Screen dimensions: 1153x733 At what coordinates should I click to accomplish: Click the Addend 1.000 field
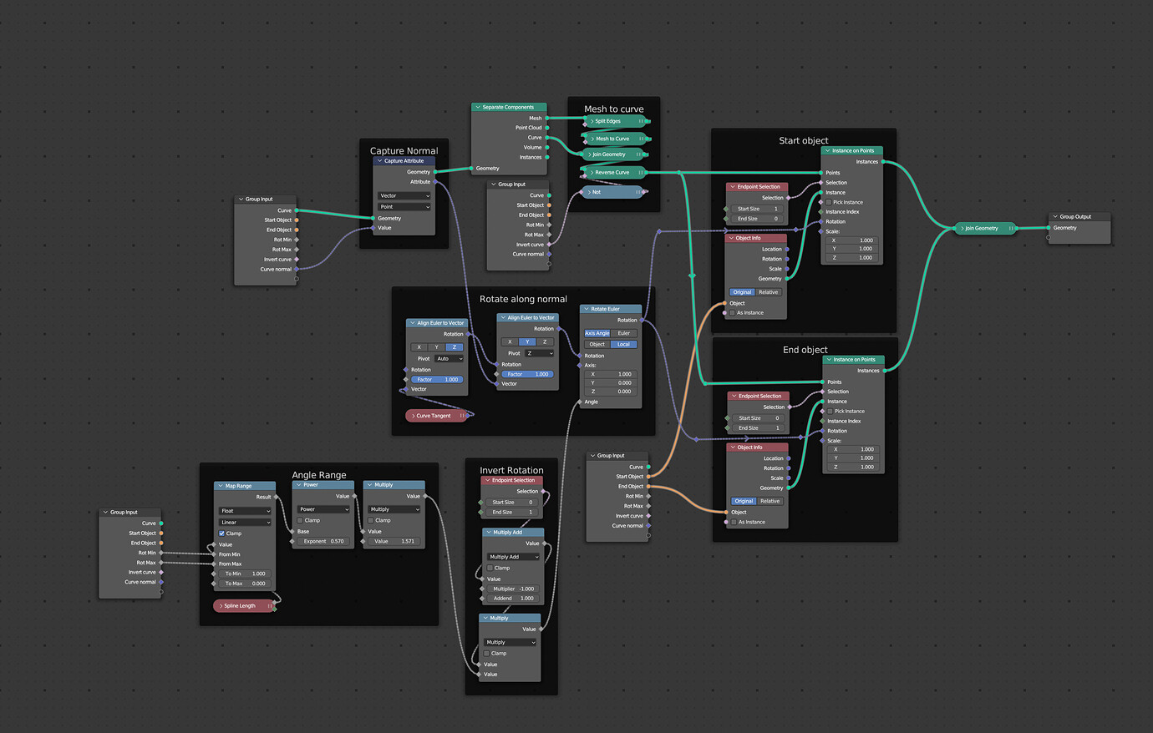pos(513,599)
